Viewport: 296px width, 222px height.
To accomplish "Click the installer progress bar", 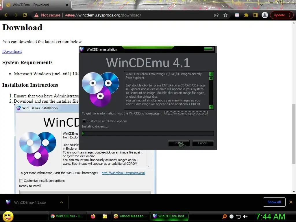I will click(148, 134).
